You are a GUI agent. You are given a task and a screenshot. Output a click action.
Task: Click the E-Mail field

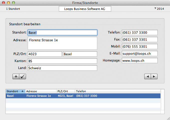tap(139, 53)
